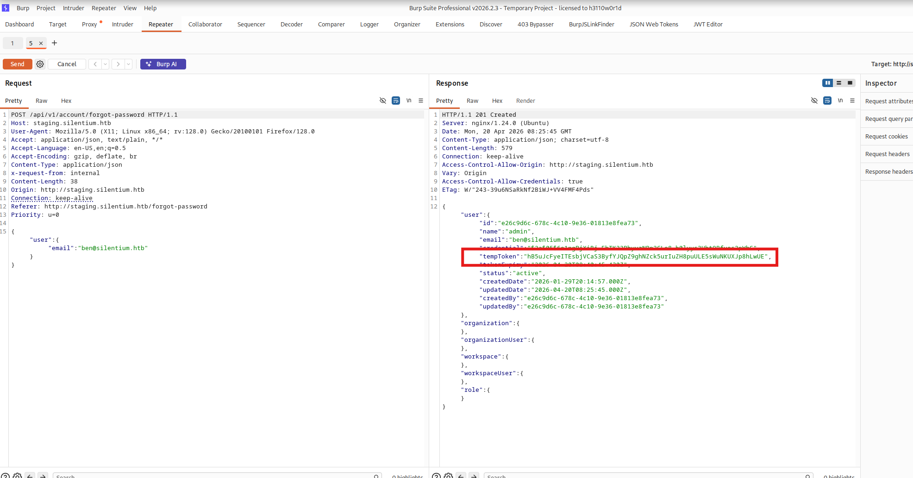
Task: Expand Request headers in Inspector
Action: tap(887, 154)
